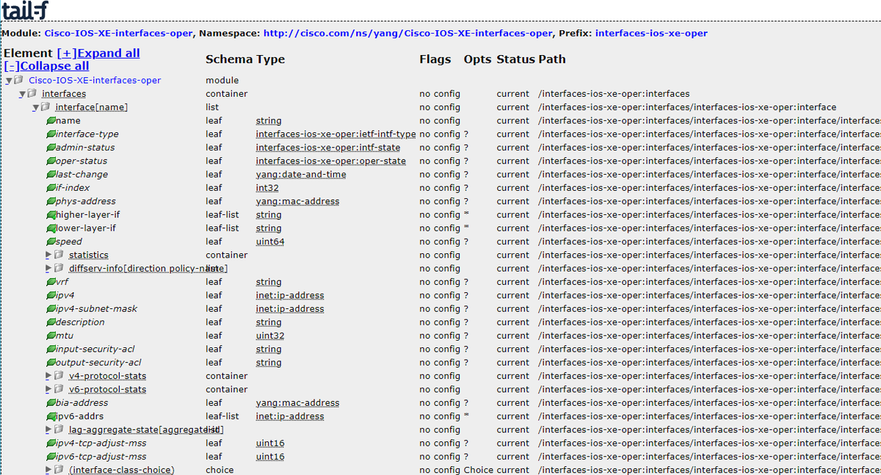The image size is (881, 475).
Task: Click the folder icon beside the statistics container
Action: (x=59, y=255)
